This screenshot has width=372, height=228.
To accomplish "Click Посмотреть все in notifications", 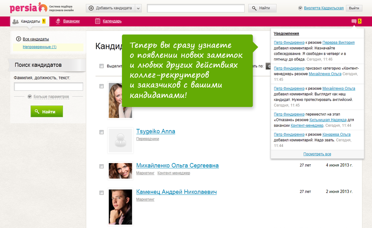I will click(317, 154).
